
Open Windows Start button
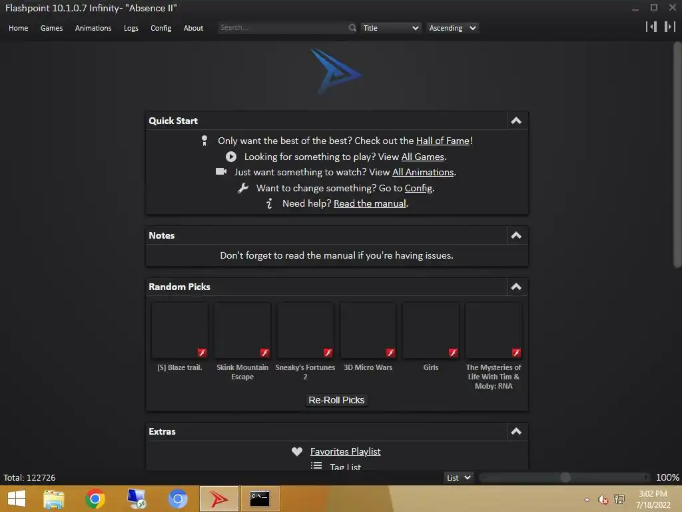coord(17,499)
